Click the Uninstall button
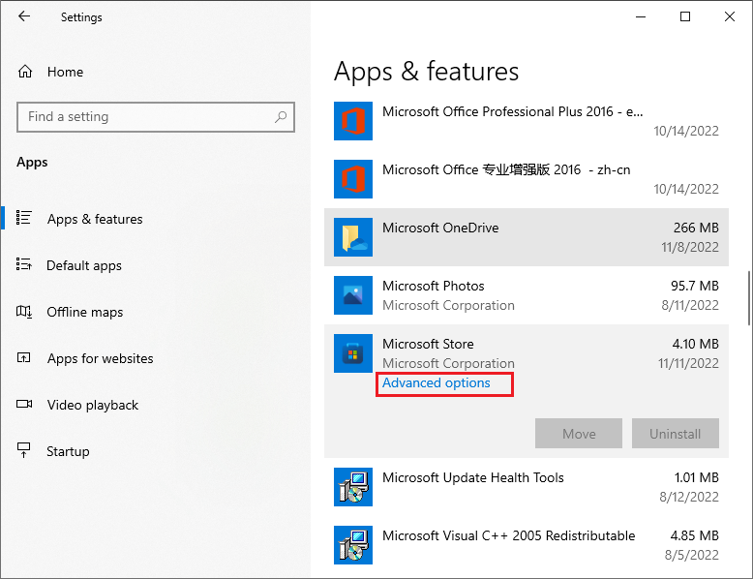This screenshot has height=579, width=753. 676,434
